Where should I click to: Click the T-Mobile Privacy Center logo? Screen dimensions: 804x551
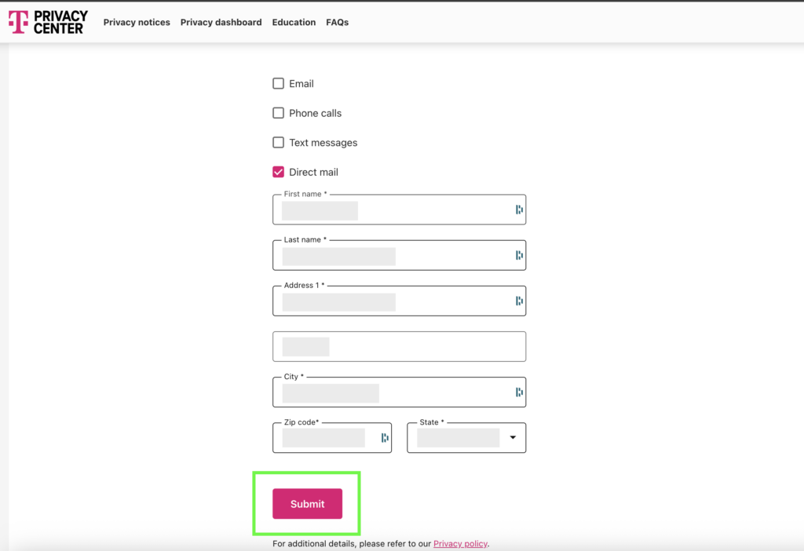(48, 22)
